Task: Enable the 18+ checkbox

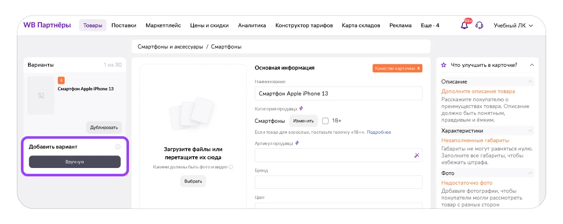Action: 325,121
